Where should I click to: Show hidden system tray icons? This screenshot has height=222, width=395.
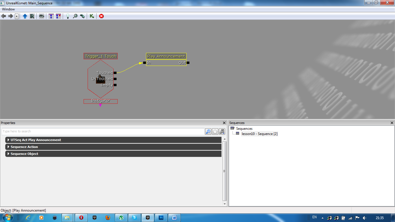pos(322,218)
